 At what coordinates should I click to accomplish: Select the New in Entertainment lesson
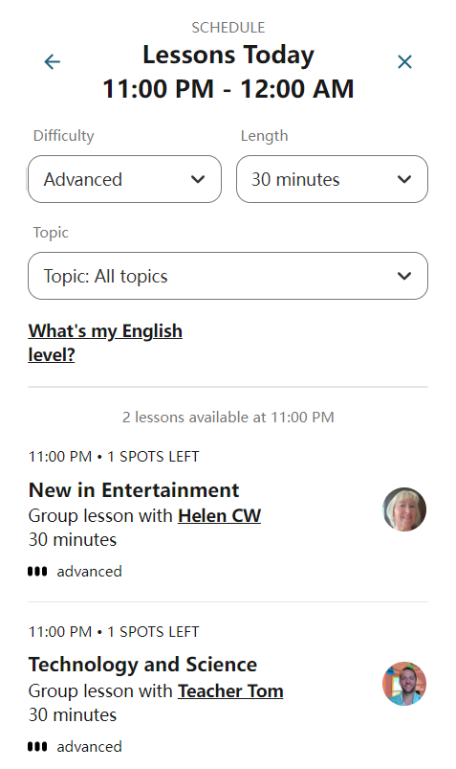(134, 490)
